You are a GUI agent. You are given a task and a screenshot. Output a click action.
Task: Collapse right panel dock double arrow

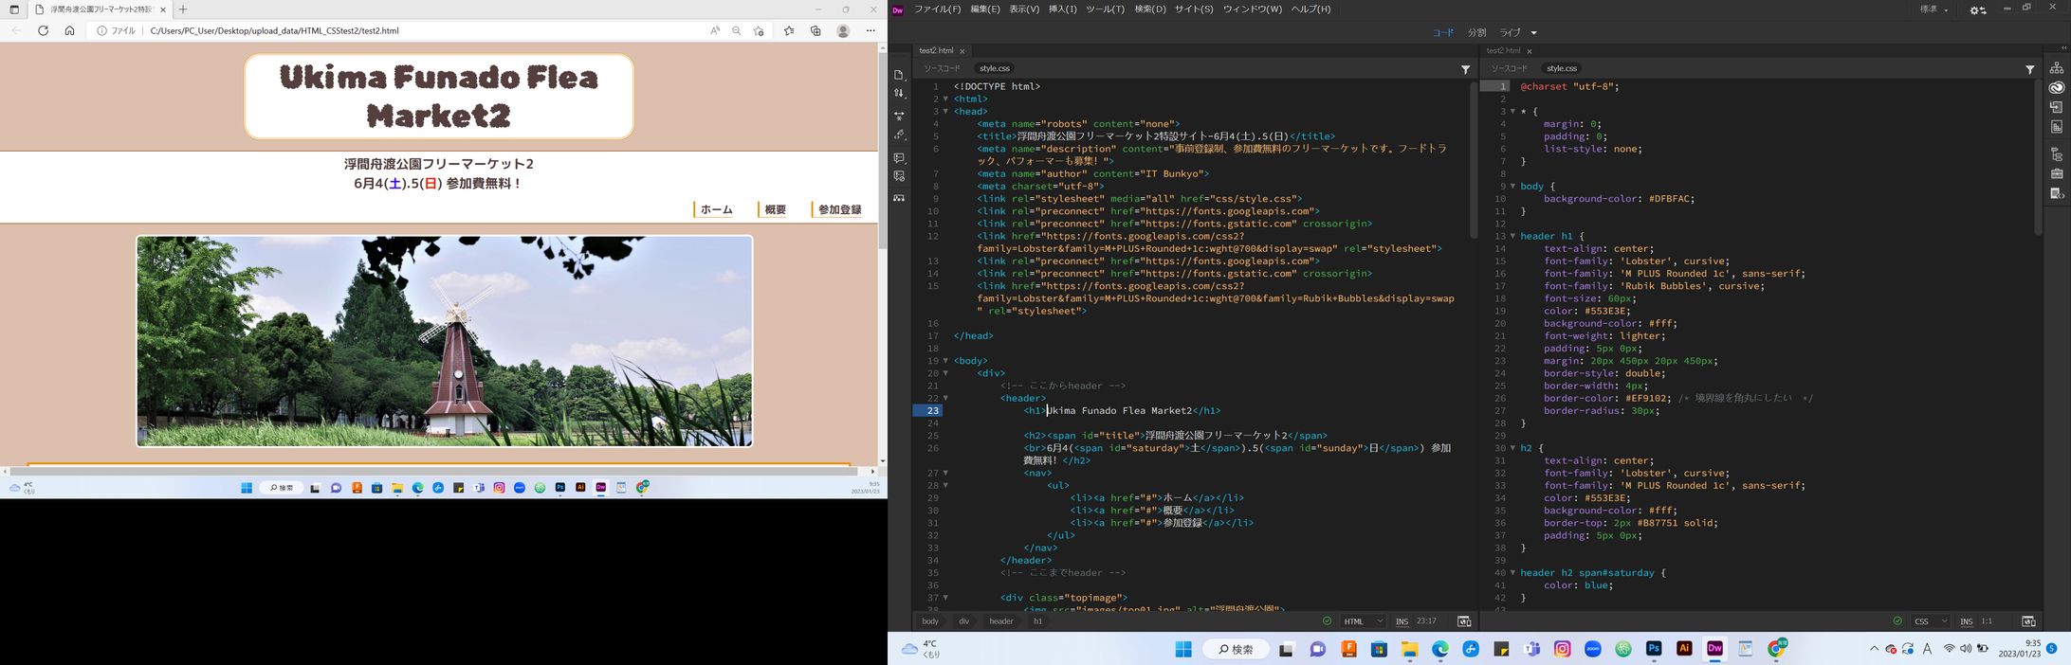pyautogui.click(x=2063, y=48)
